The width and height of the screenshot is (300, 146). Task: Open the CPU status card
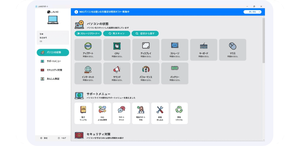[117, 50]
